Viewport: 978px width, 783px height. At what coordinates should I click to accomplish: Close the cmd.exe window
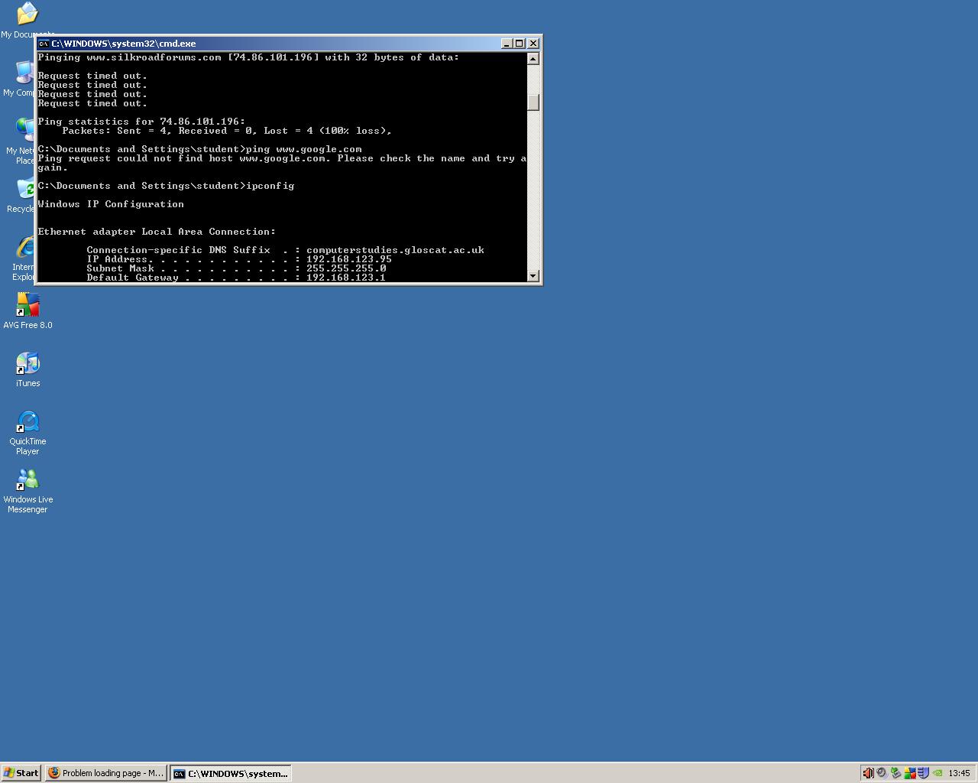tap(533, 44)
